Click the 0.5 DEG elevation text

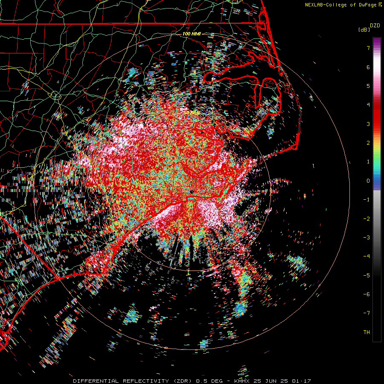209,381
